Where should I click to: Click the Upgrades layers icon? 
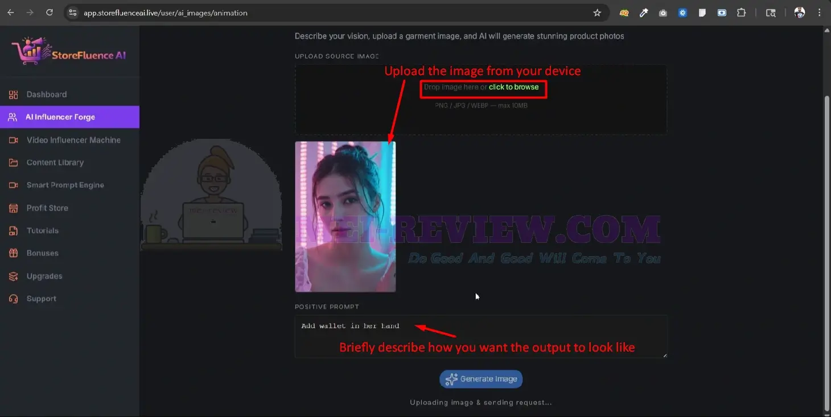[13, 276]
